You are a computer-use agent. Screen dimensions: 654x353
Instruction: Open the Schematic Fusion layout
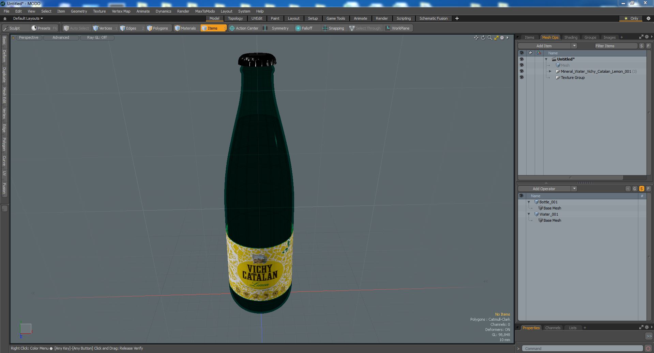[x=433, y=18]
